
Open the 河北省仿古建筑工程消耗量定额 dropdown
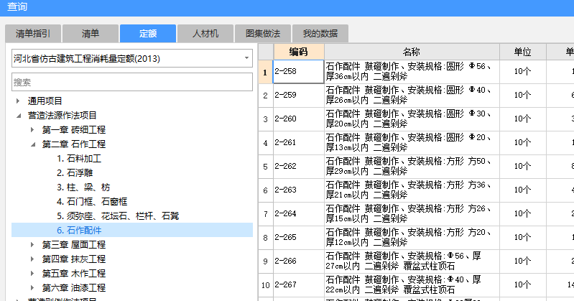pos(132,59)
